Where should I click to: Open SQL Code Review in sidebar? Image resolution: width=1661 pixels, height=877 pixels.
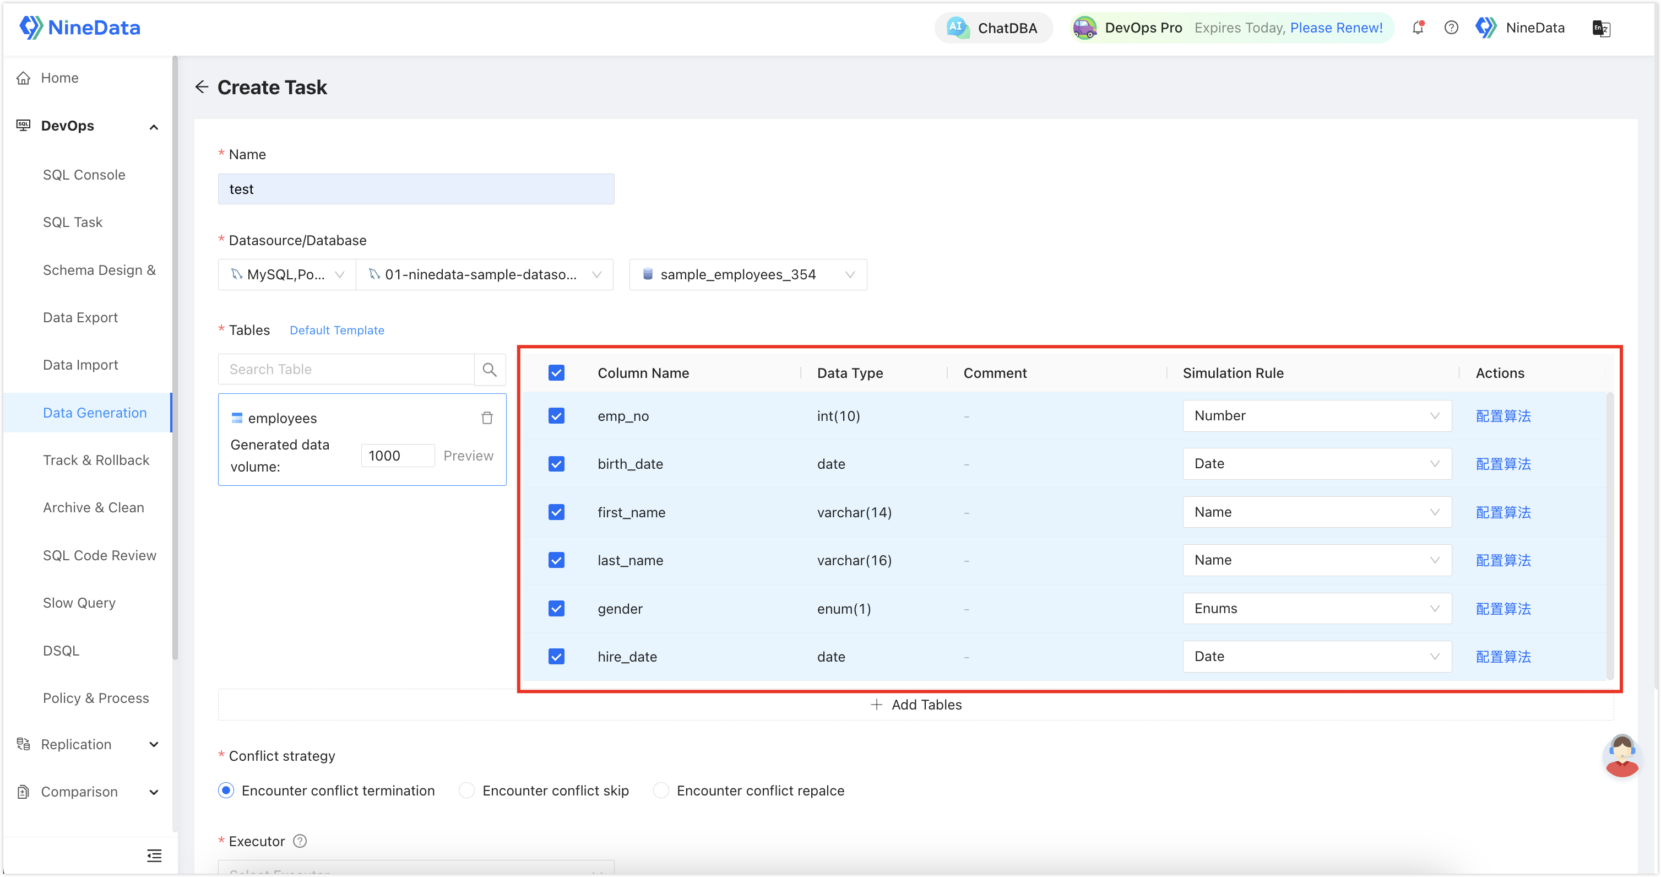(x=99, y=555)
